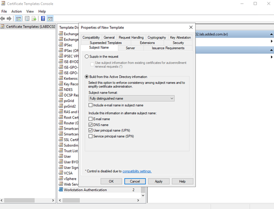Select the Workstation Authentication template icon
This screenshot has width=274, height=209.
60,189
